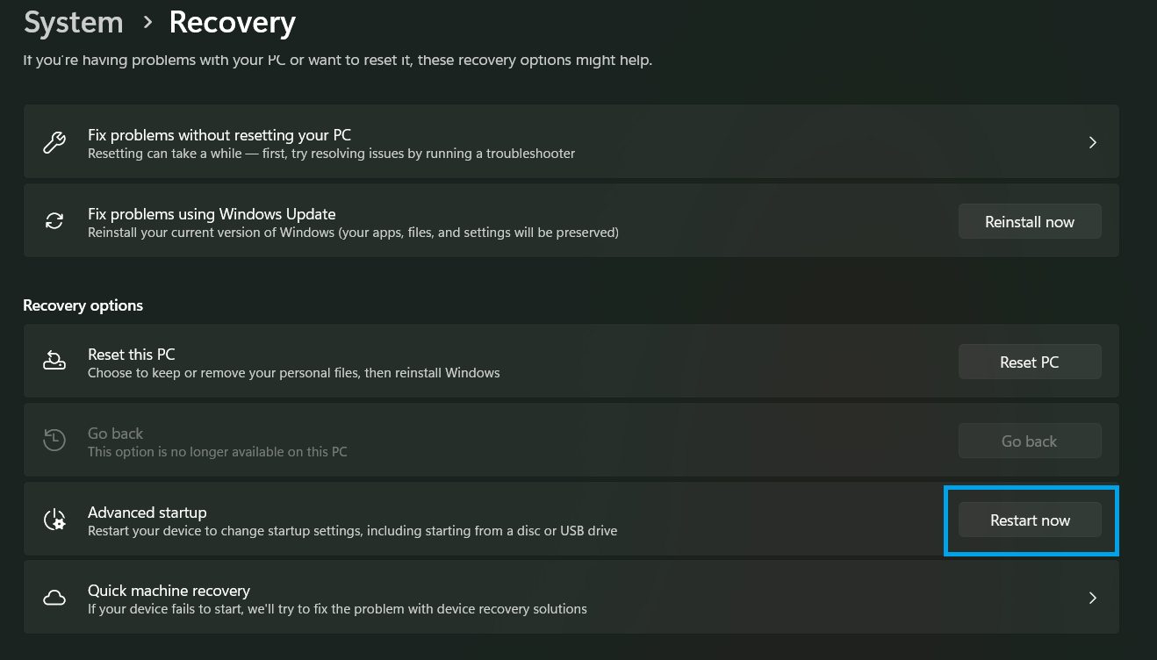Click the Recovery breadcrumb title
1157x660 pixels.
pyautogui.click(x=232, y=23)
